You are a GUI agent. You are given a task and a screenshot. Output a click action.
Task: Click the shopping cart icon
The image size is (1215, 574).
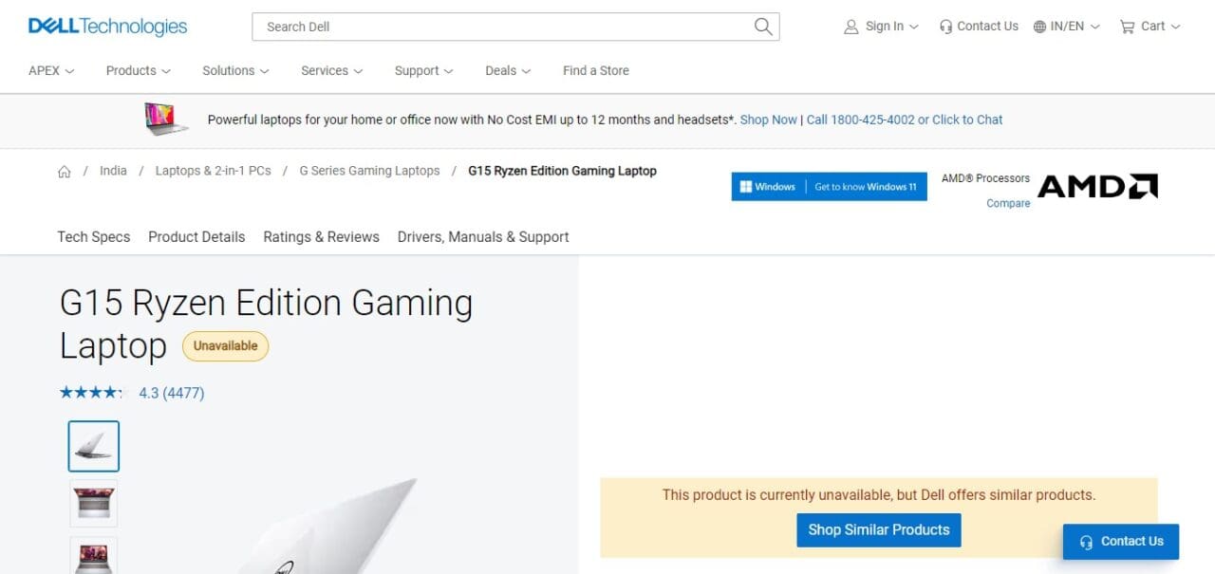tap(1127, 27)
